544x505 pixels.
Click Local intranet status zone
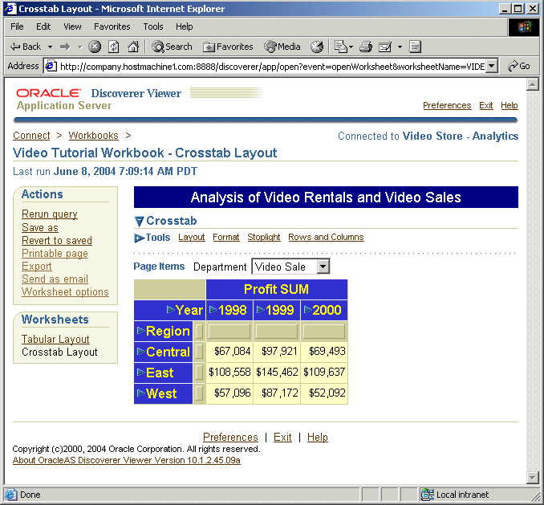[x=455, y=495]
